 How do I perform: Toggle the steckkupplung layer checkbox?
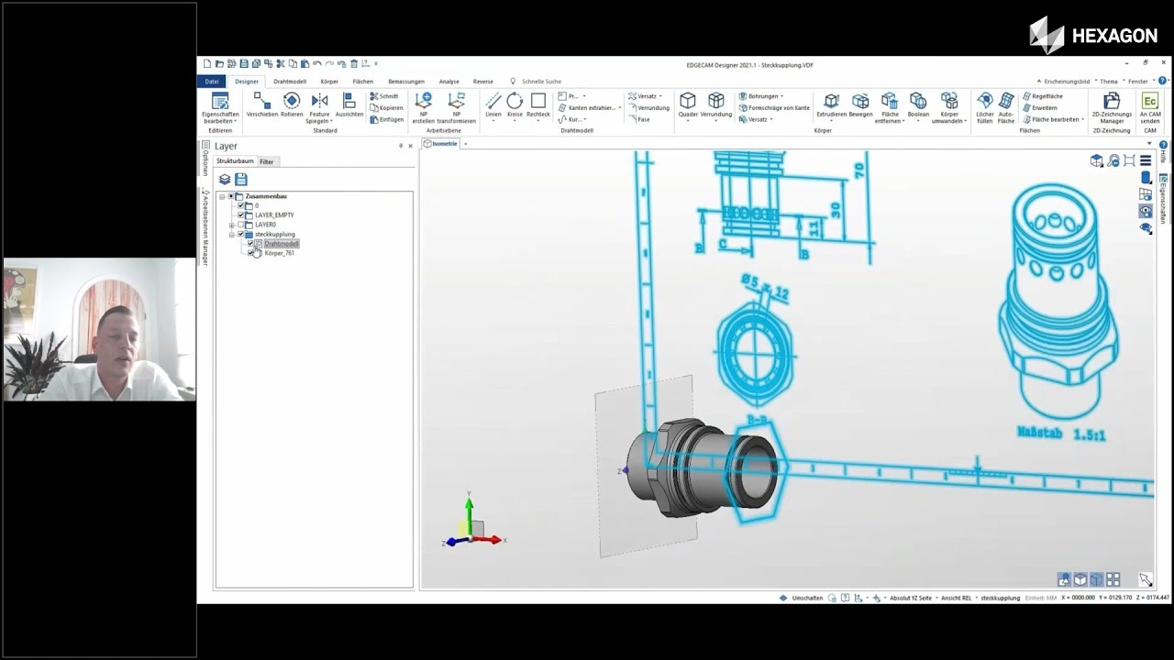(x=240, y=234)
